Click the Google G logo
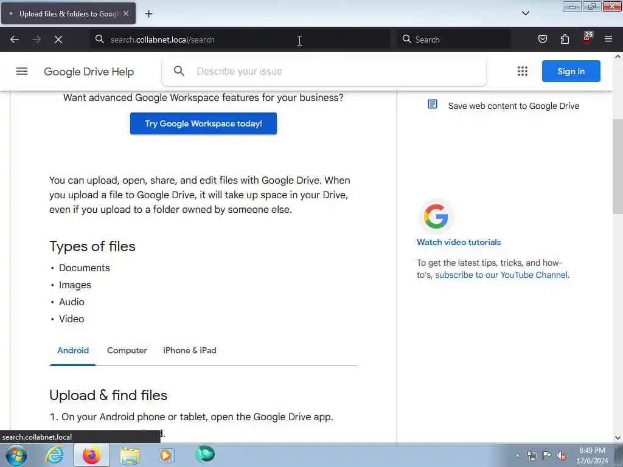623x467 pixels. coord(436,216)
